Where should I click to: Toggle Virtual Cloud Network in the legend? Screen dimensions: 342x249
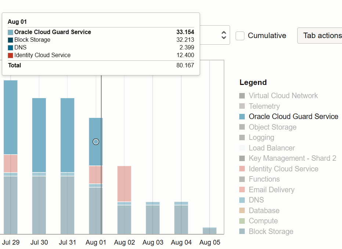coord(279,96)
